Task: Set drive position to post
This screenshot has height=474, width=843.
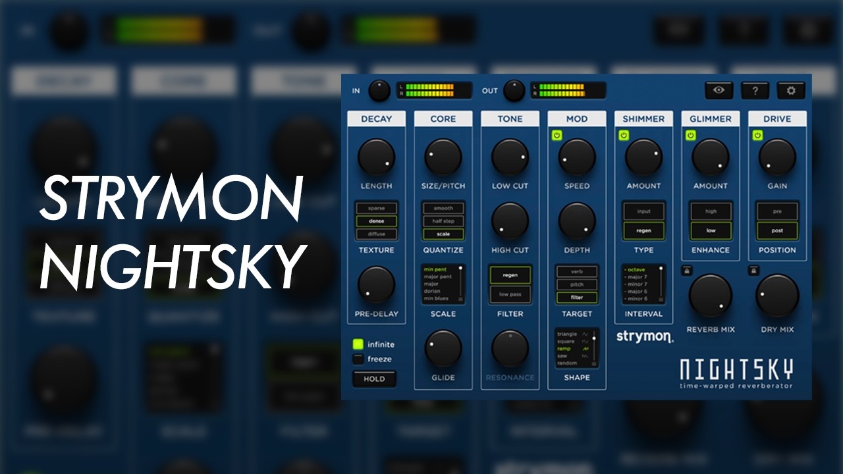Action: [777, 230]
